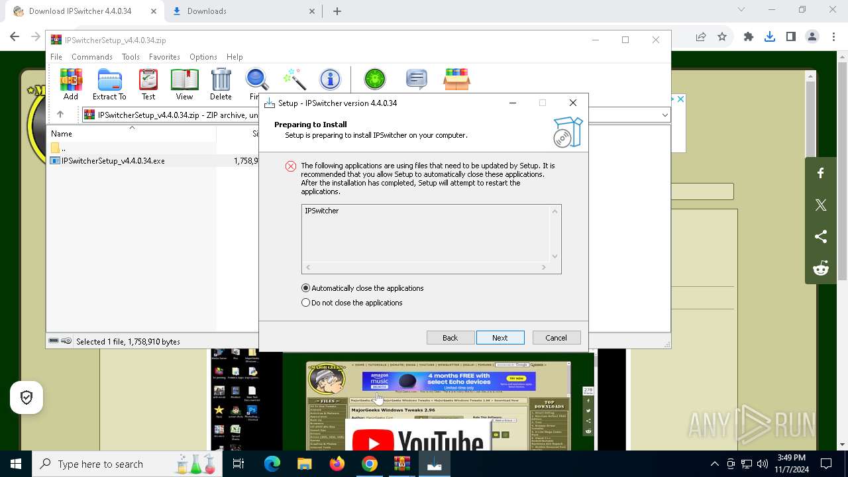Open a new Chrome tab
848x477 pixels.
point(337,11)
